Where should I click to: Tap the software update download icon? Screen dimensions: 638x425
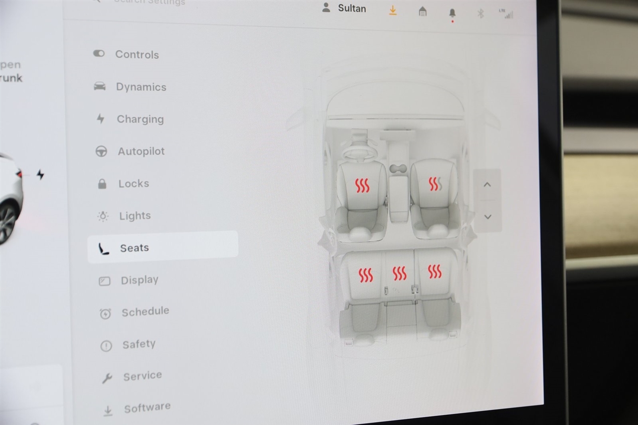coord(393,10)
